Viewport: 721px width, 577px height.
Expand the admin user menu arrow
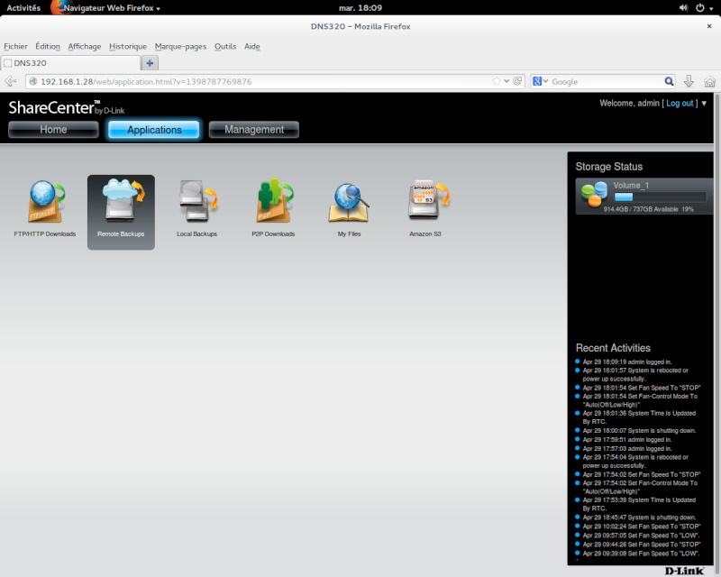[x=704, y=103]
